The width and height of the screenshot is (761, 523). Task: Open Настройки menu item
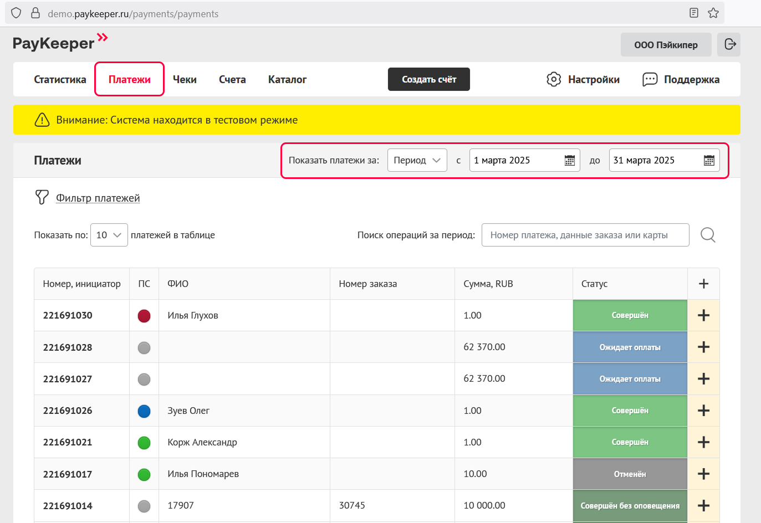594,79
